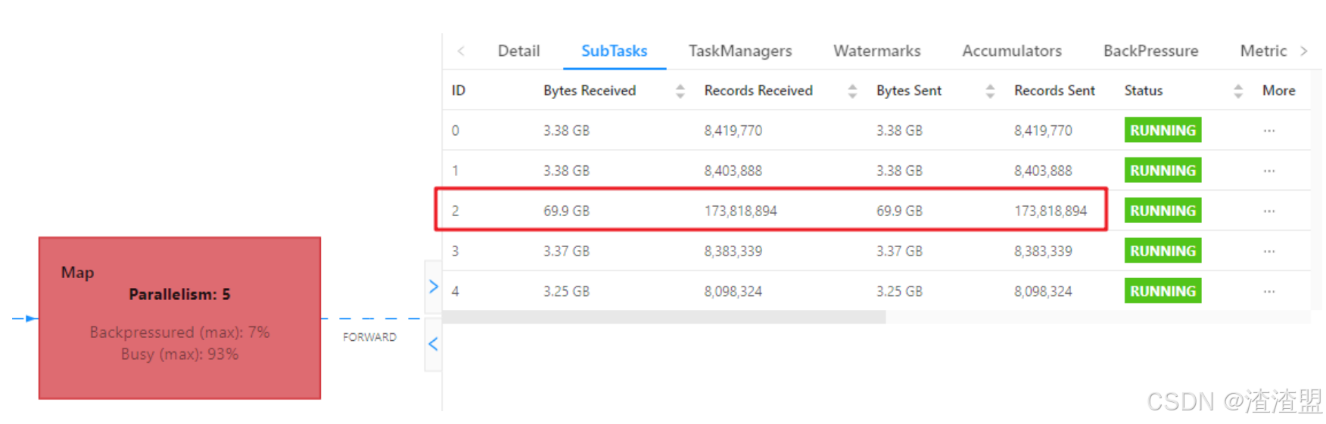Open More options for subtask 0
Image resolution: width=1326 pixels, height=424 pixels.
pyautogui.click(x=1268, y=131)
